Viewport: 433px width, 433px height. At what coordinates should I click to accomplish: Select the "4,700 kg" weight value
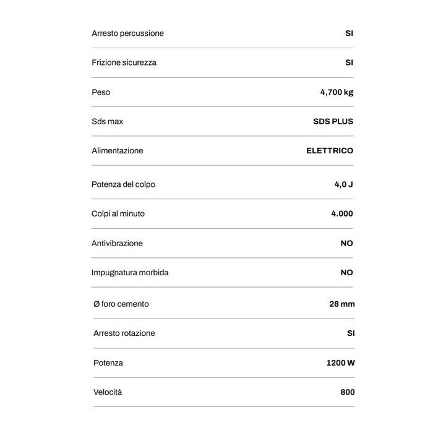click(337, 92)
